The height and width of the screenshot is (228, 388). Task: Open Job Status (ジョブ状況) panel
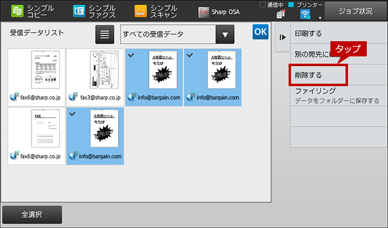pyautogui.click(x=356, y=11)
